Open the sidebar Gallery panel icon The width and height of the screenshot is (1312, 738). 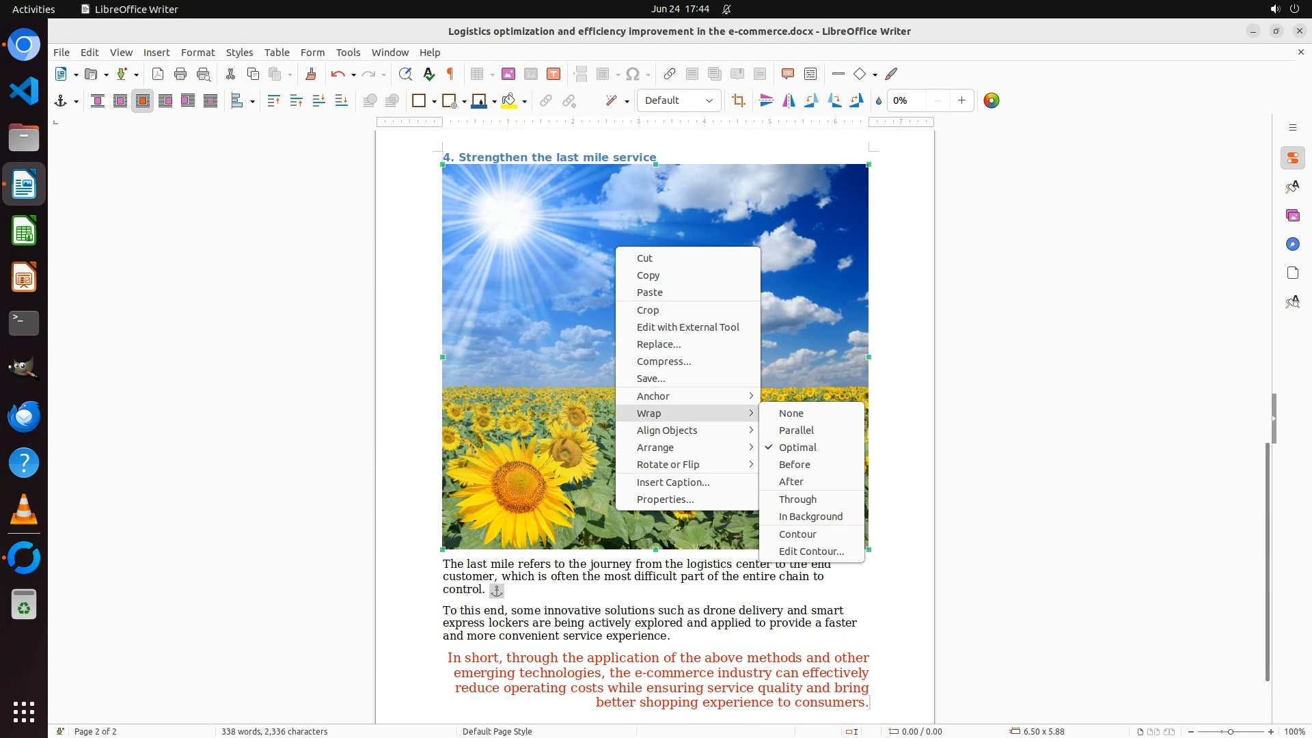pos(1292,215)
